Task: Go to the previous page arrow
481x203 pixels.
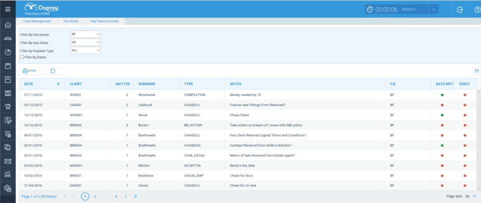Action: click(74, 196)
